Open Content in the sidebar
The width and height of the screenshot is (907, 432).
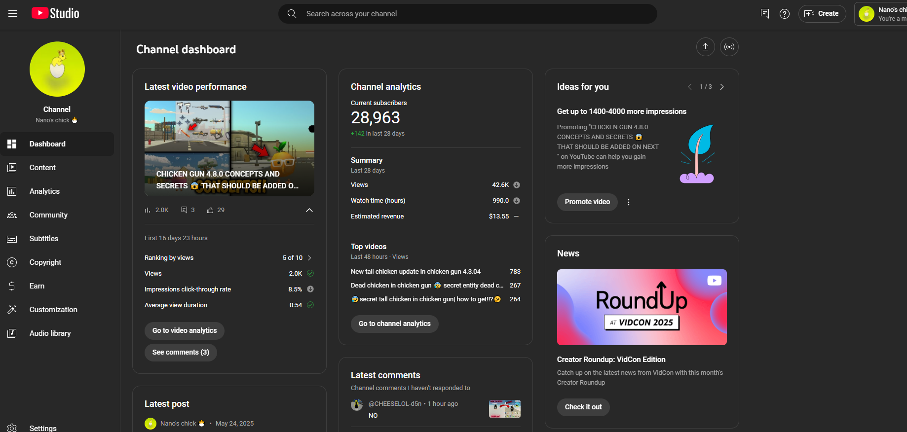point(57,168)
